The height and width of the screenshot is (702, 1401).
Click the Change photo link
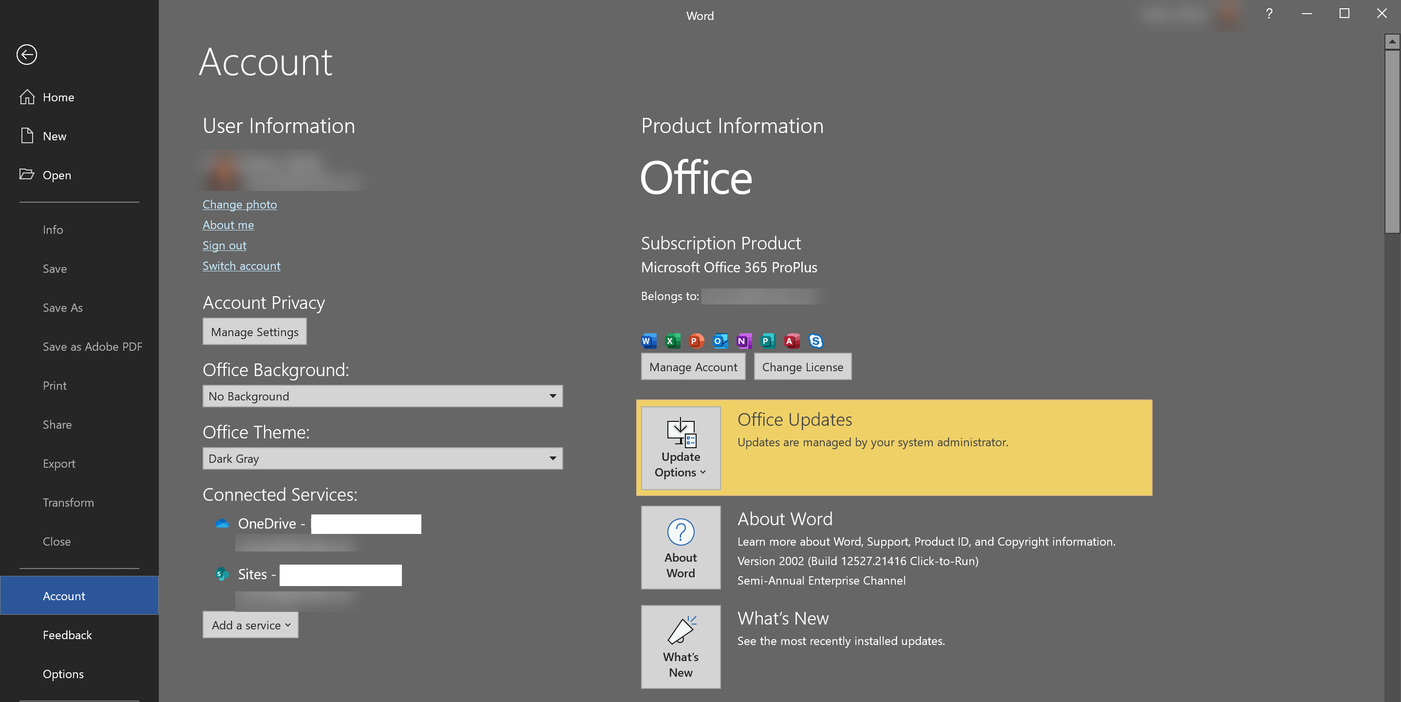coord(239,205)
